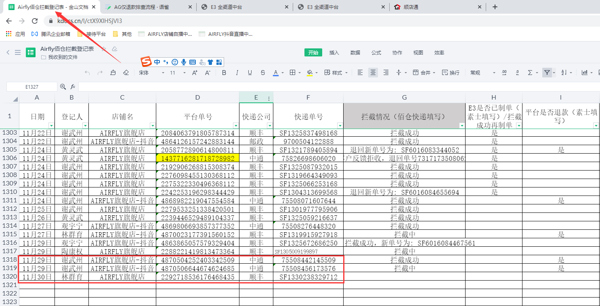
Task: Open zoom magnifier beside the name box
Action: 63,87
